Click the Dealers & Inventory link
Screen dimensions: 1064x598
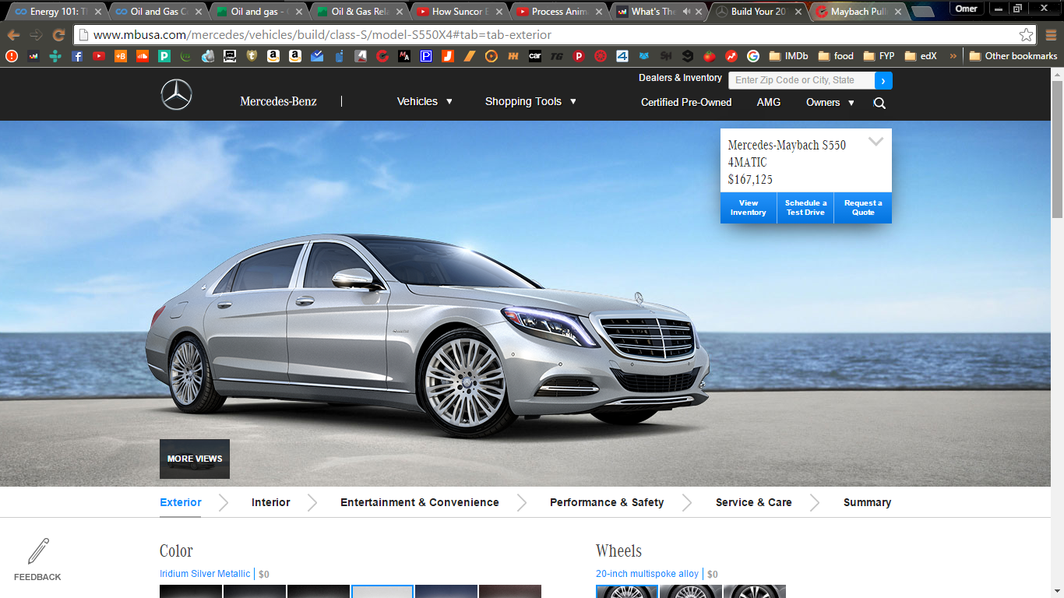[x=680, y=78]
